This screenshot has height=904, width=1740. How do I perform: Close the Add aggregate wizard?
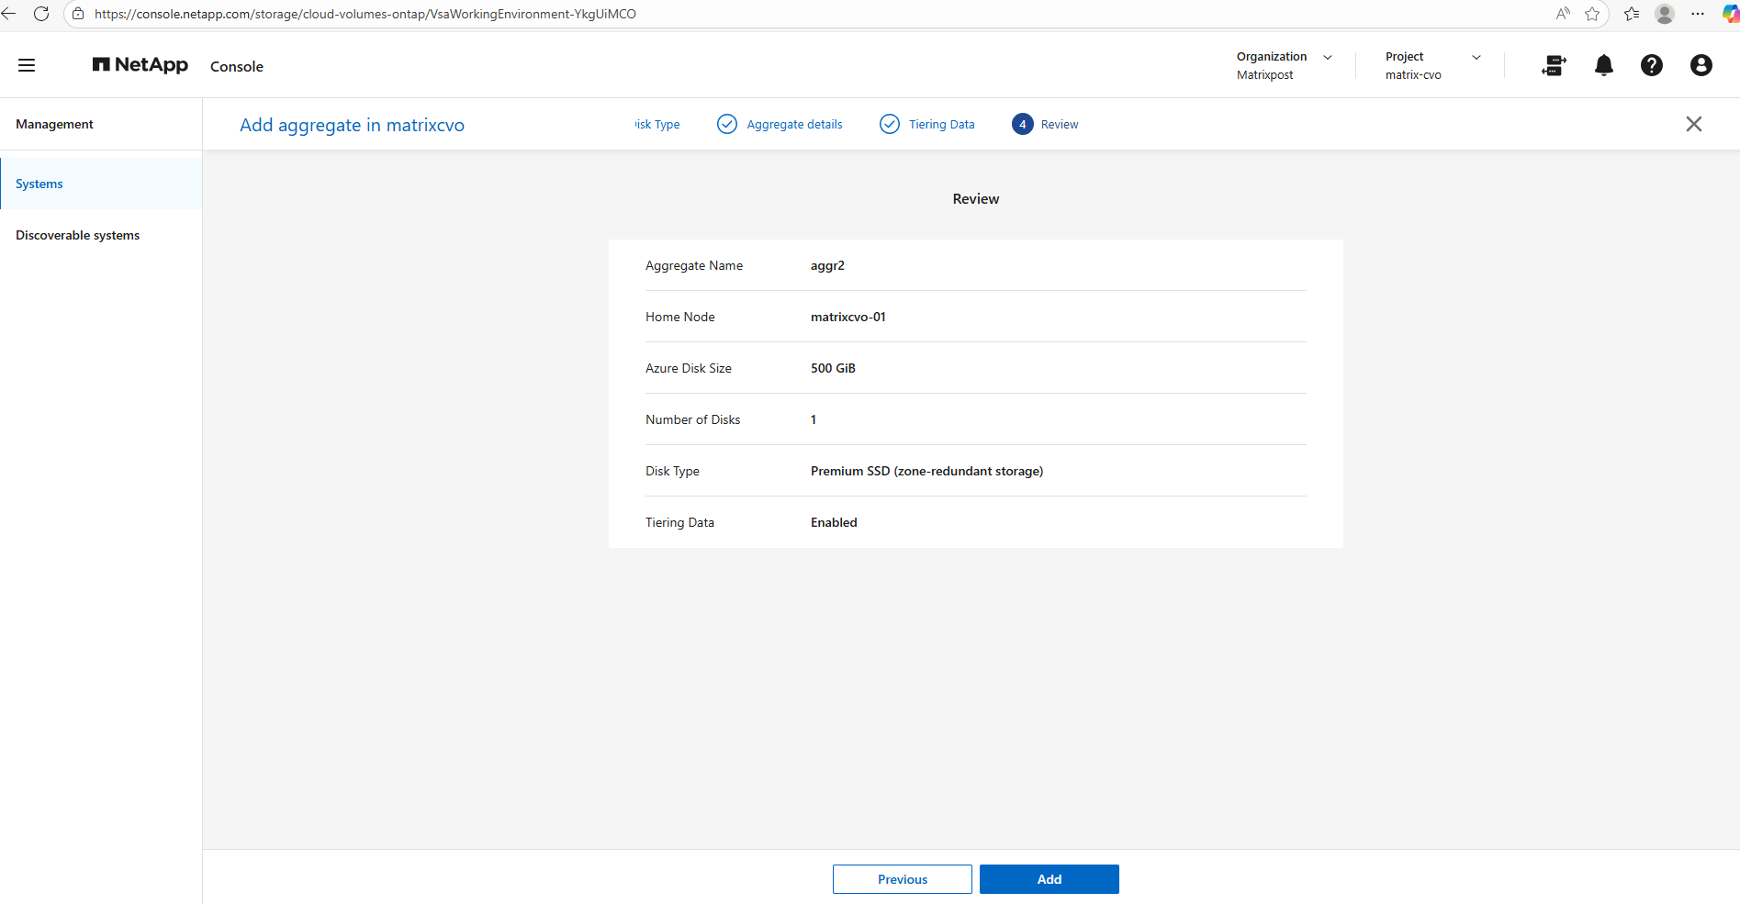pos(1693,124)
